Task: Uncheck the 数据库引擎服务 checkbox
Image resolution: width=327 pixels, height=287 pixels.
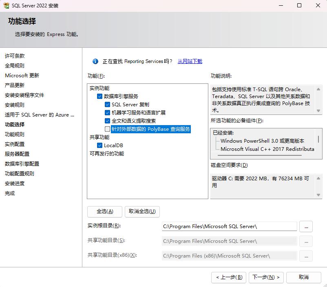Action: [100, 96]
